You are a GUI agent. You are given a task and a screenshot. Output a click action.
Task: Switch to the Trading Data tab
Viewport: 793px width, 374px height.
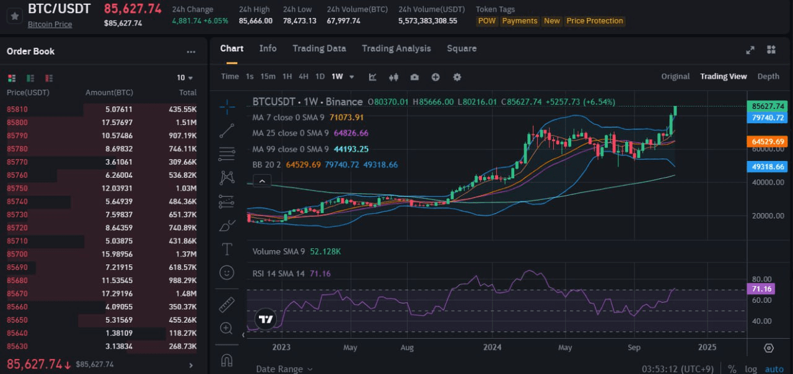[x=319, y=48]
